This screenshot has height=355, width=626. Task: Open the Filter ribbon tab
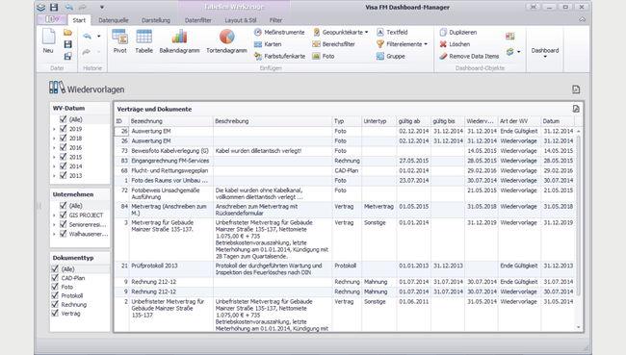click(275, 20)
